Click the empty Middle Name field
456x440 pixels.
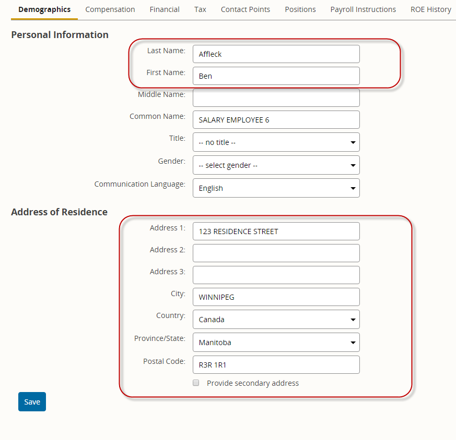click(x=276, y=98)
